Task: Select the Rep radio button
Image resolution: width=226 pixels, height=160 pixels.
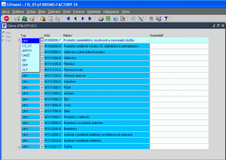Action: [3, 37]
